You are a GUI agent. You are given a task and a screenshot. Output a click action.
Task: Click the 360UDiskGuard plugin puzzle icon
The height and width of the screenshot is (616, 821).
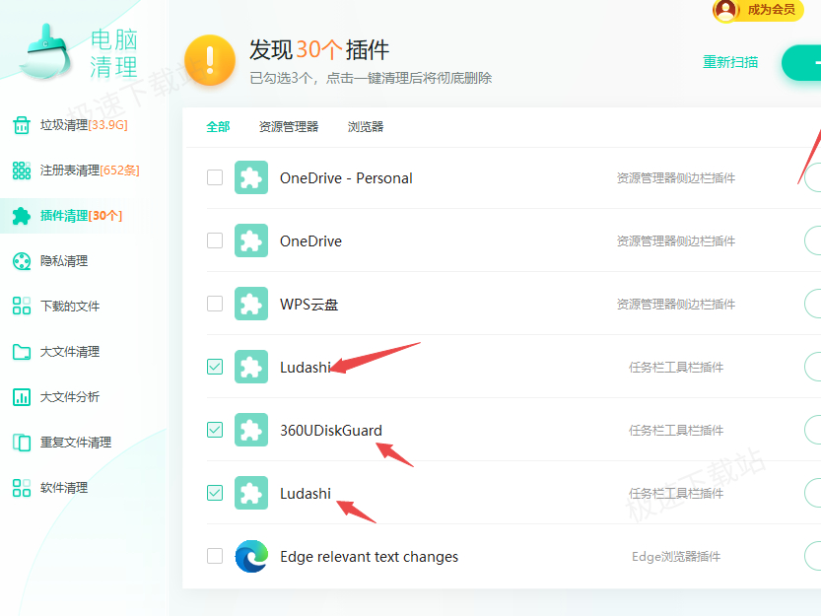click(x=251, y=430)
